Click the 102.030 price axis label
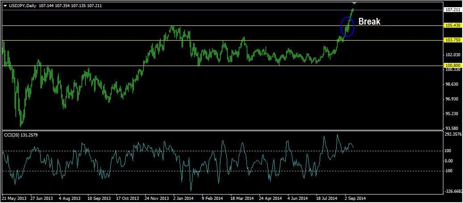 [x=452, y=55]
